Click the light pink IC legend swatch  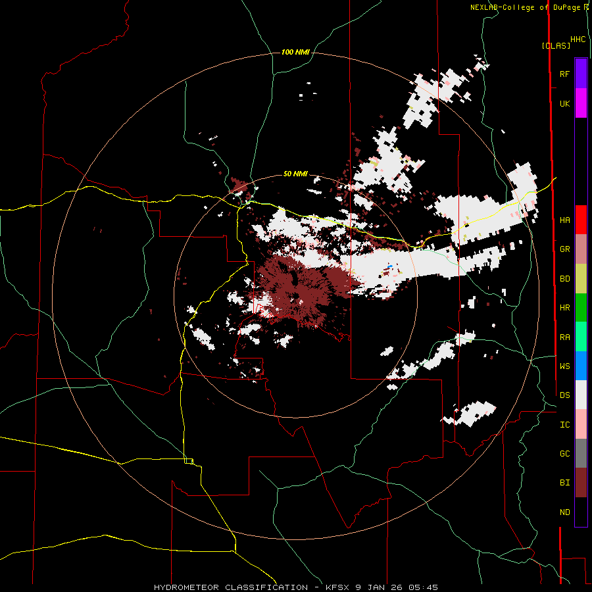[x=581, y=424]
